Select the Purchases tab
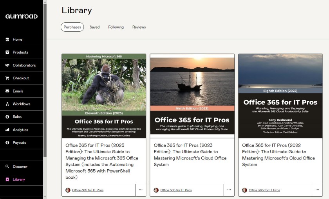This screenshot has width=329, height=199. point(72,27)
